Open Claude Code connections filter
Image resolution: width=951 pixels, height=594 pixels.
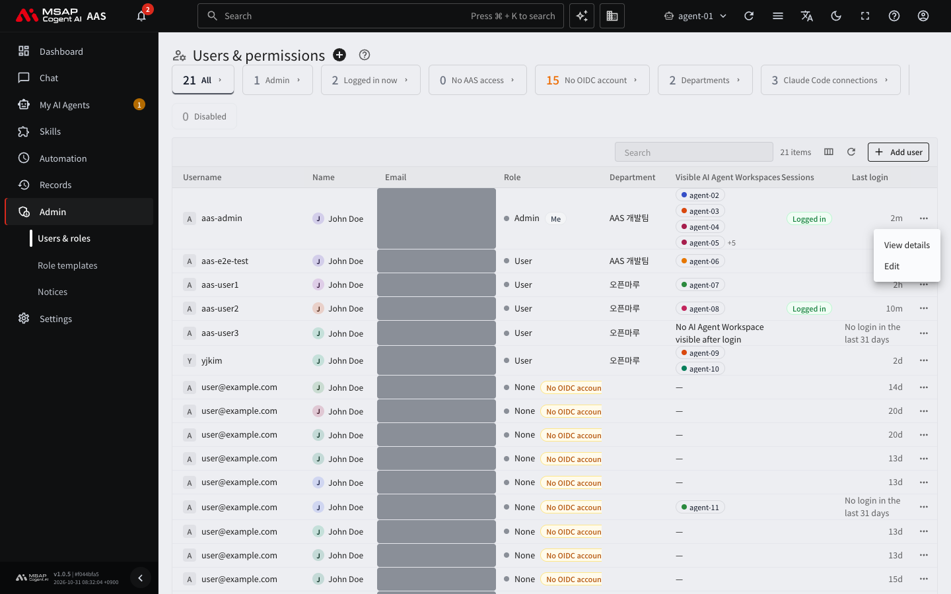[x=831, y=80]
